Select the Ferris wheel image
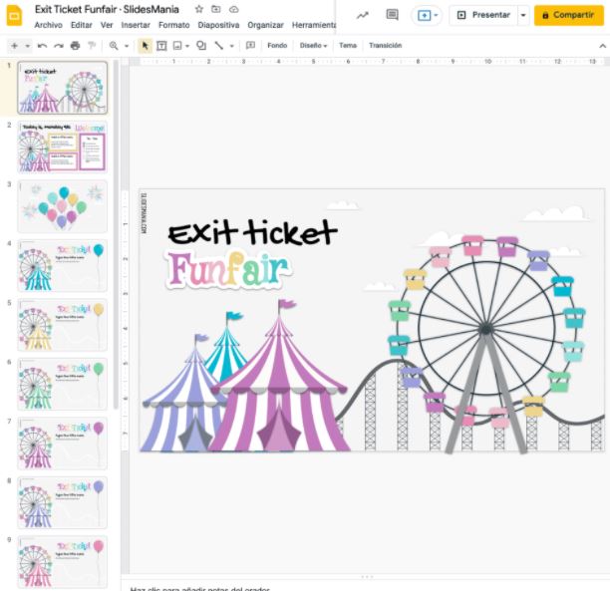This screenshot has width=610, height=591. click(486, 343)
